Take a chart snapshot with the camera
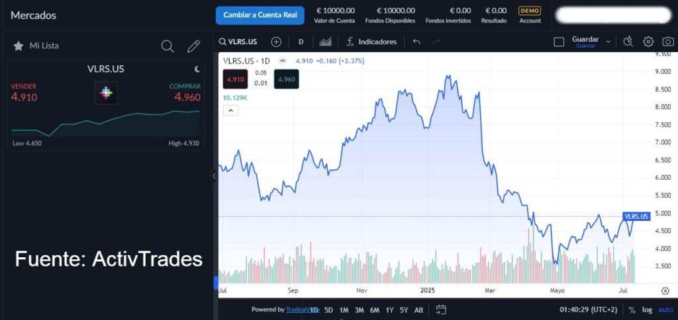This screenshot has width=678, height=320. click(668, 42)
